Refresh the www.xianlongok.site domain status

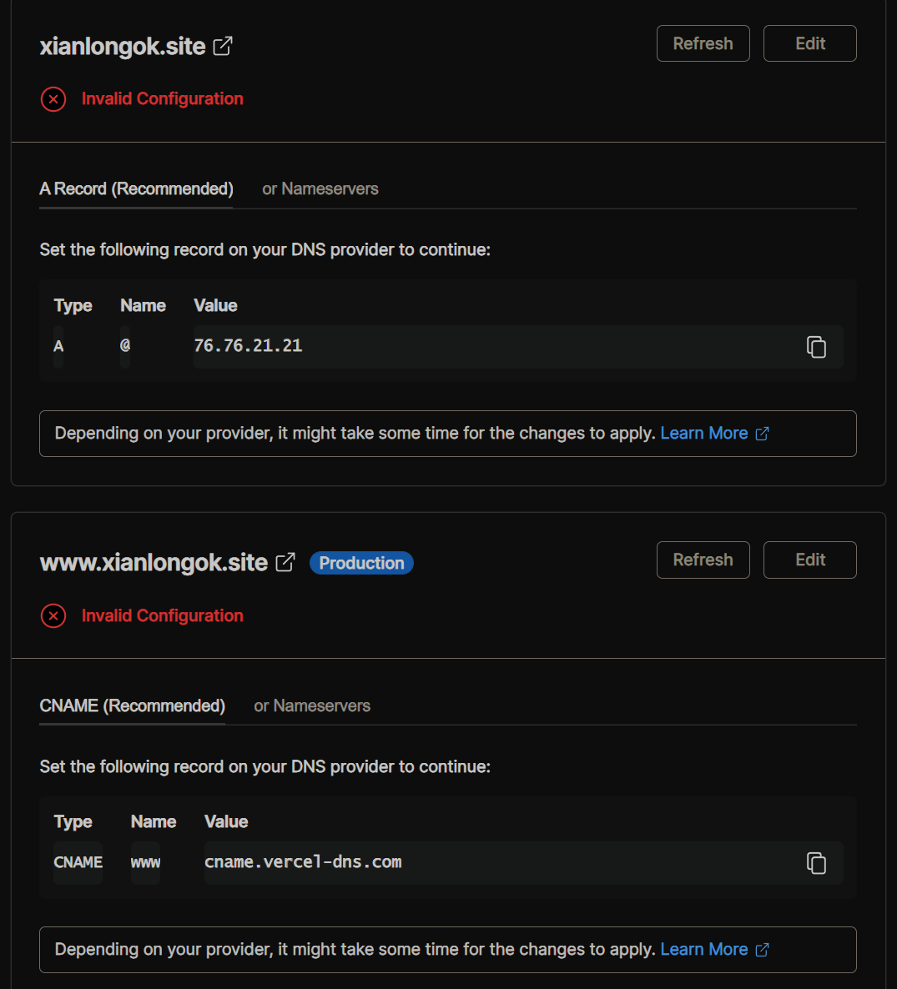point(703,560)
